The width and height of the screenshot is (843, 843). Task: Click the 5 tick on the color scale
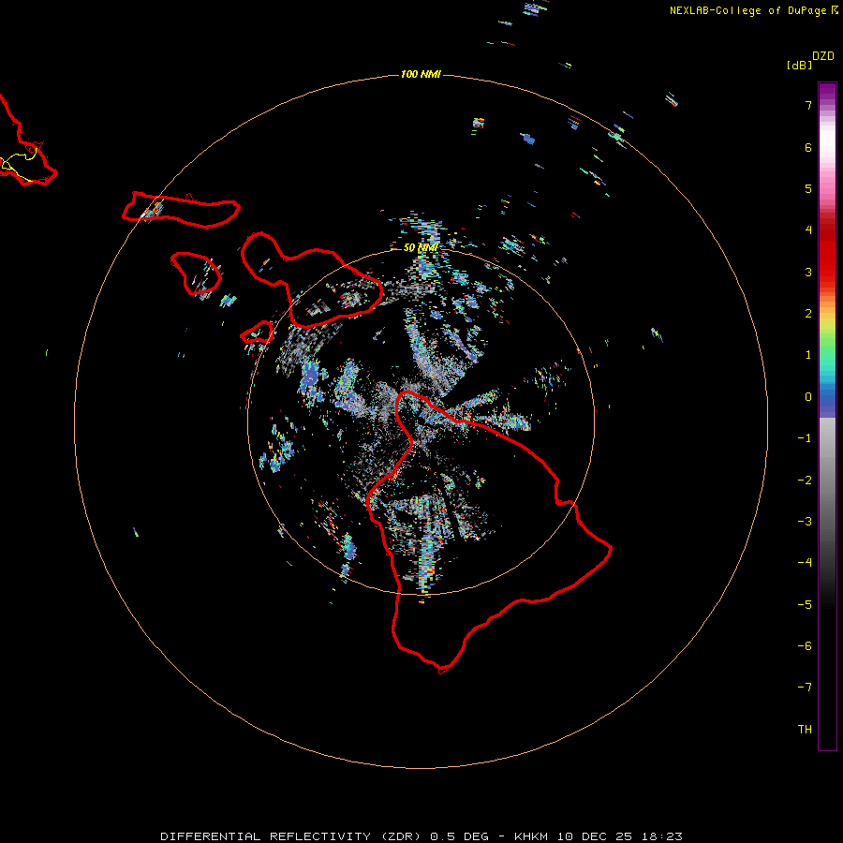[x=808, y=188]
